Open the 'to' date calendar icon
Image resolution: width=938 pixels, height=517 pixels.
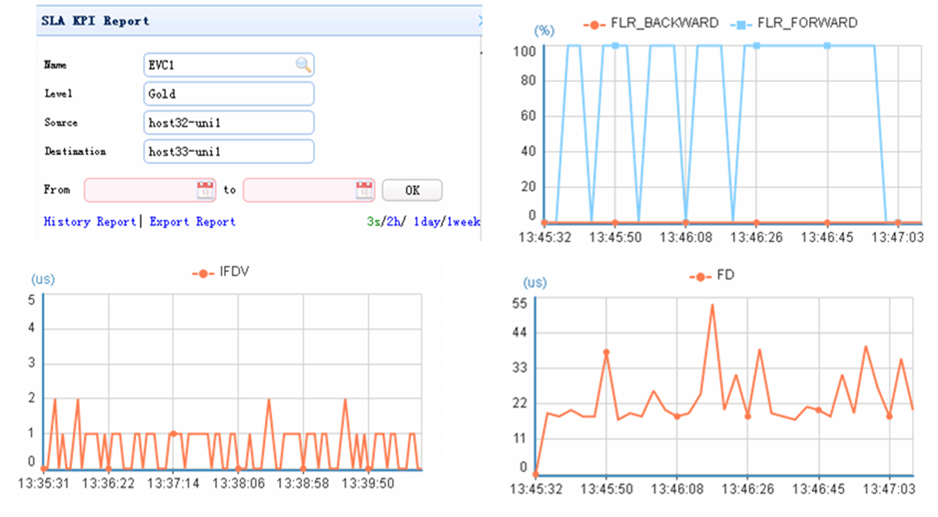pos(364,190)
